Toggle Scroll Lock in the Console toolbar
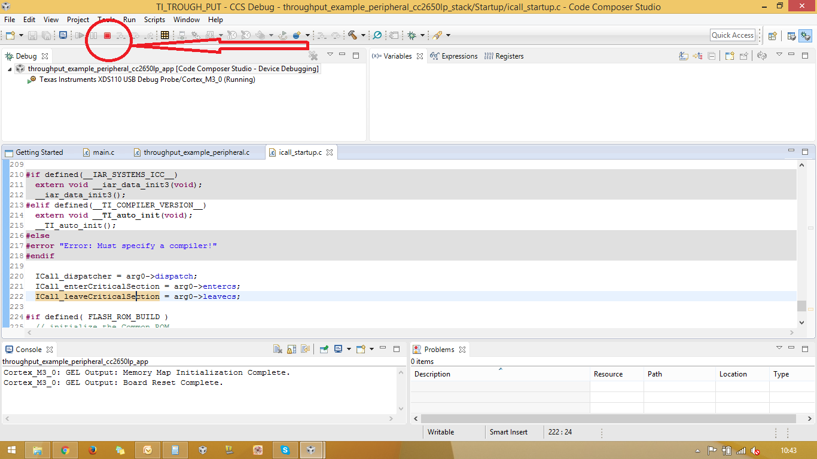817x459 pixels. tap(291, 349)
